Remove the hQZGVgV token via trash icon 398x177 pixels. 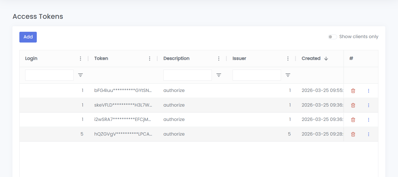(x=353, y=134)
